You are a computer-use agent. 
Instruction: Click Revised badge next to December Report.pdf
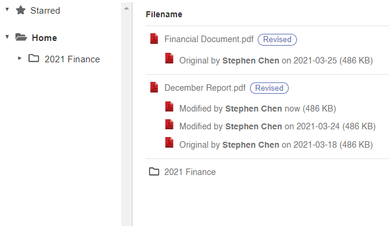269,88
